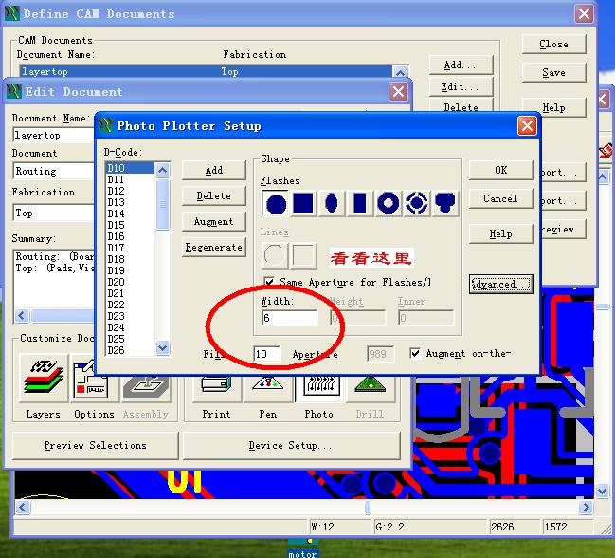Select D16 in D-Code list
The width and height of the screenshot is (615, 558).
coord(130,236)
